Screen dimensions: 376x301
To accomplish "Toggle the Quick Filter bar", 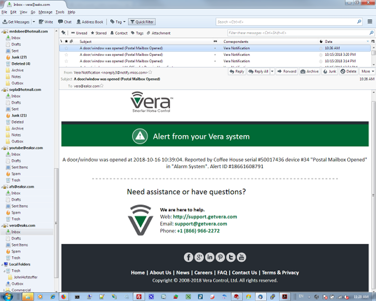I will (x=141, y=22).
